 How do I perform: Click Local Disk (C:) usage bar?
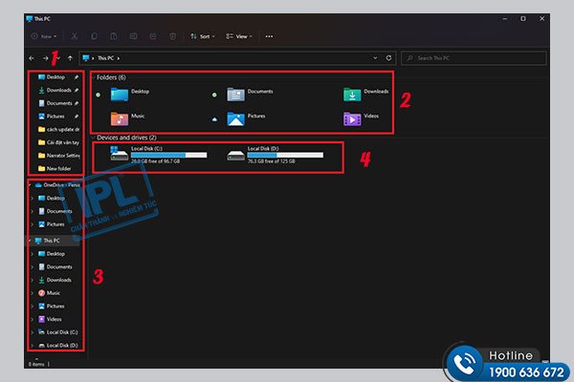tap(168, 156)
